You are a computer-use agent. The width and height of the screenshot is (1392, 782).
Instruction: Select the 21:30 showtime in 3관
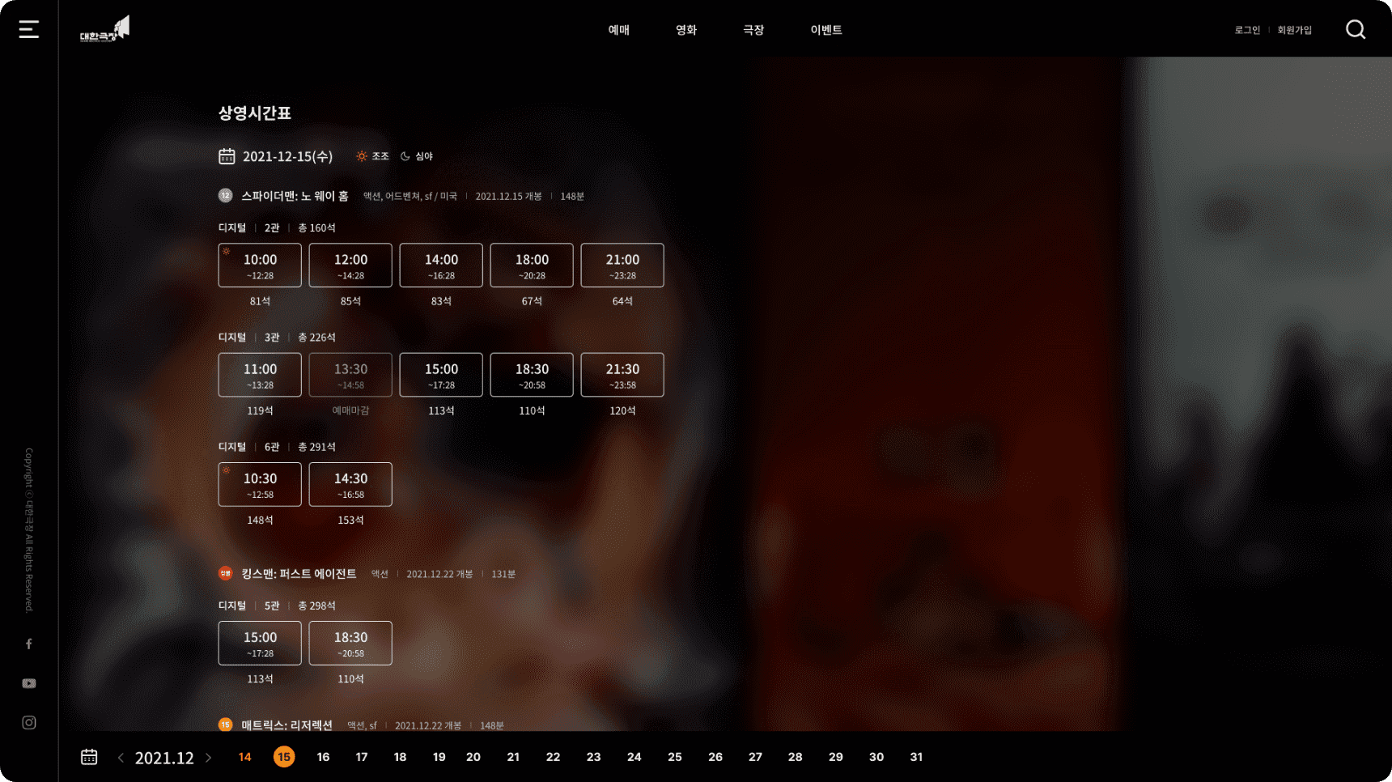[622, 375]
